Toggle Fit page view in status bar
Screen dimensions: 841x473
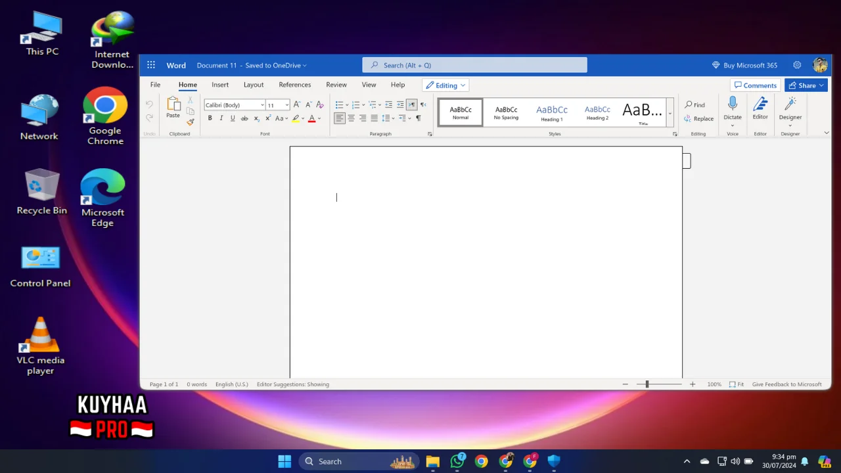pyautogui.click(x=737, y=384)
